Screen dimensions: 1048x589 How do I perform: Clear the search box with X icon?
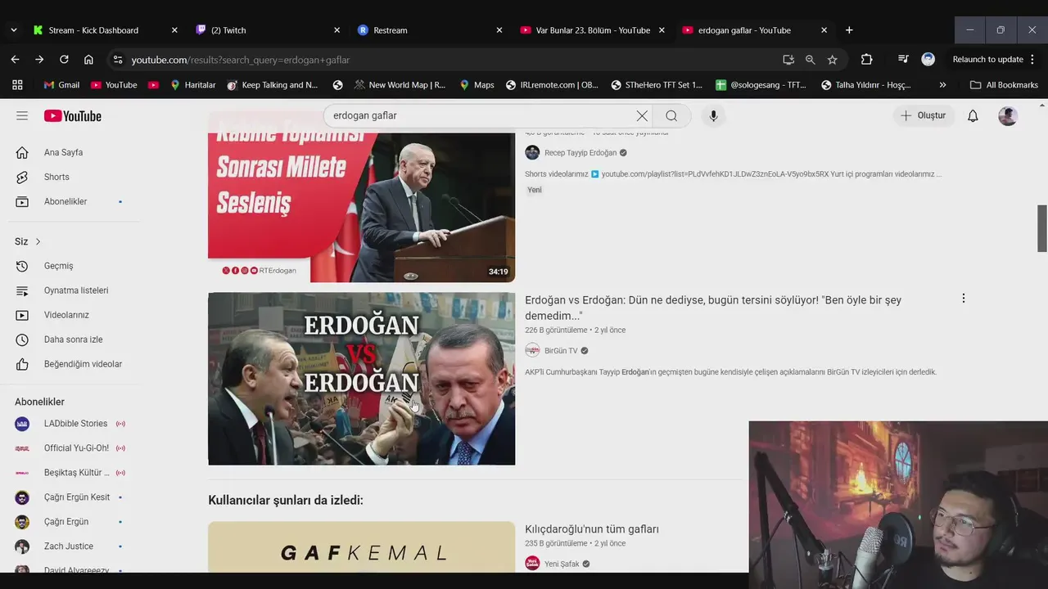point(642,115)
